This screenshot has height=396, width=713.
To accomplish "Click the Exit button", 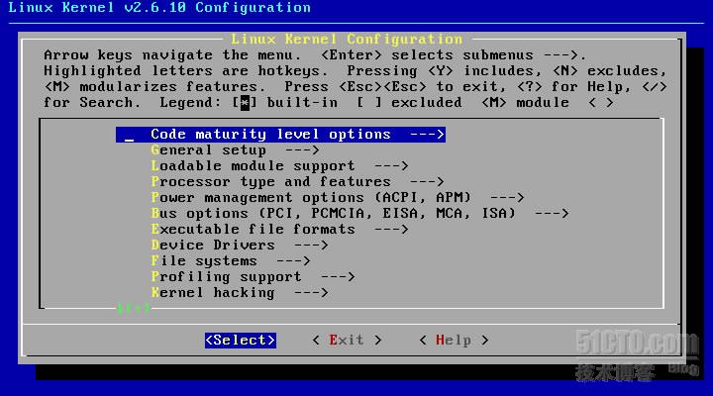I will point(347,341).
